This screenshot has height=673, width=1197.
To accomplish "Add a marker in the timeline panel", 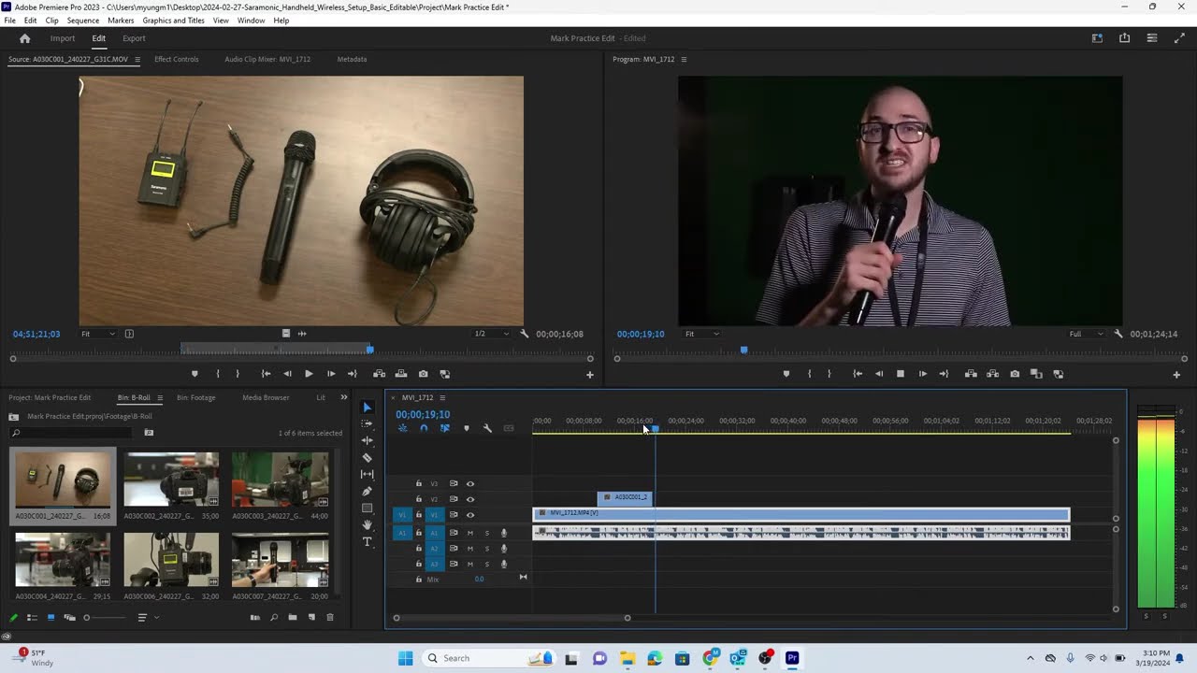I will pos(466,428).
